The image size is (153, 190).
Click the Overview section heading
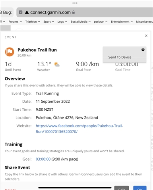coord(15,79)
